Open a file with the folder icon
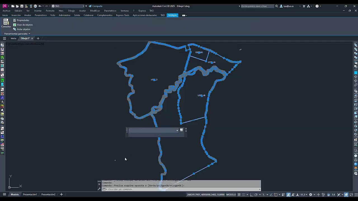 coord(17,6)
